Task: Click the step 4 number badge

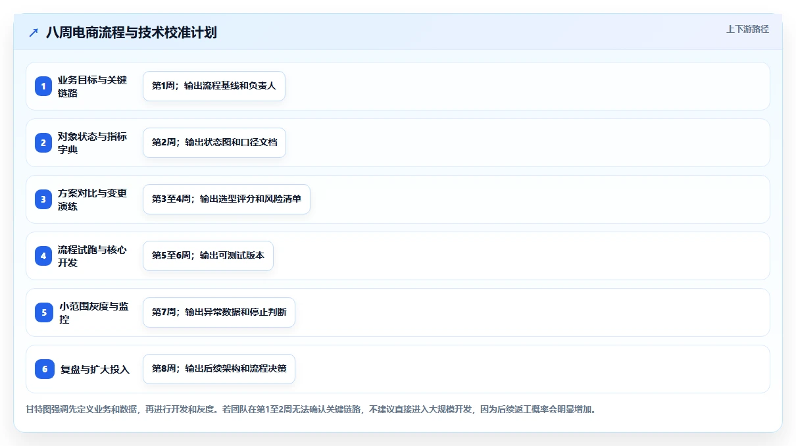Action: (x=43, y=256)
